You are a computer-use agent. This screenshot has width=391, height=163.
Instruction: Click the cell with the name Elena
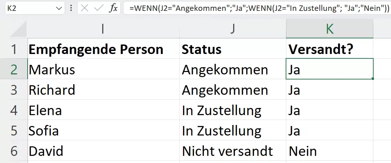(x=103, y=110)
